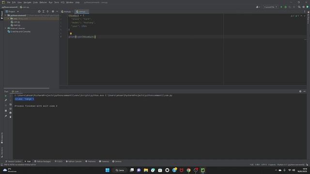Open the user account icon in toolbar
The height and width of the screenshot is (174, 310).
(258, 7)
